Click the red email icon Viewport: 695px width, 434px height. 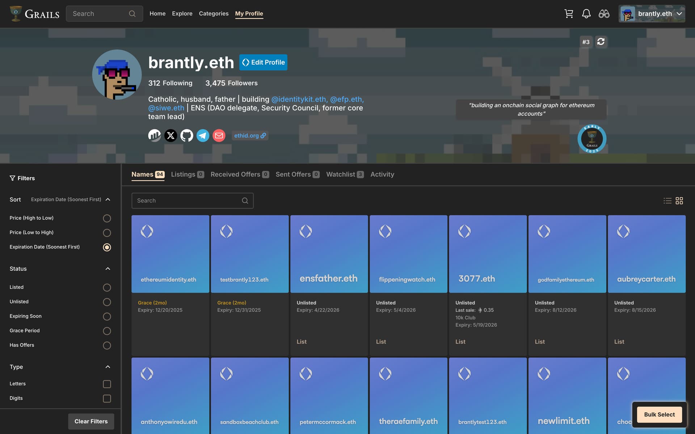pos(219,135)
